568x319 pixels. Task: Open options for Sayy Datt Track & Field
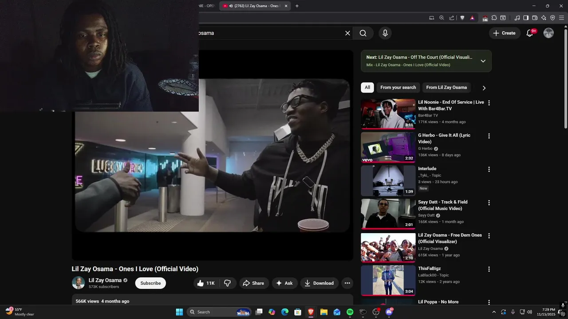pos(489,202)
